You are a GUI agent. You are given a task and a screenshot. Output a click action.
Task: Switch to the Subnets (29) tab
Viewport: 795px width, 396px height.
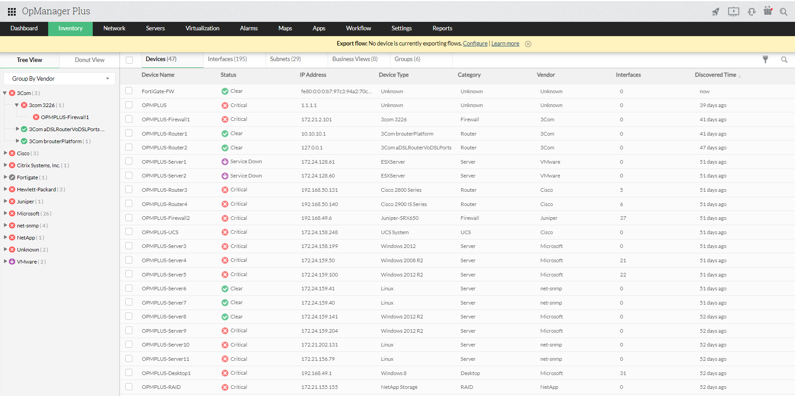coord(285,59)
